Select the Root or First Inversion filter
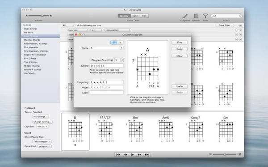 click(x=35, y=55)
